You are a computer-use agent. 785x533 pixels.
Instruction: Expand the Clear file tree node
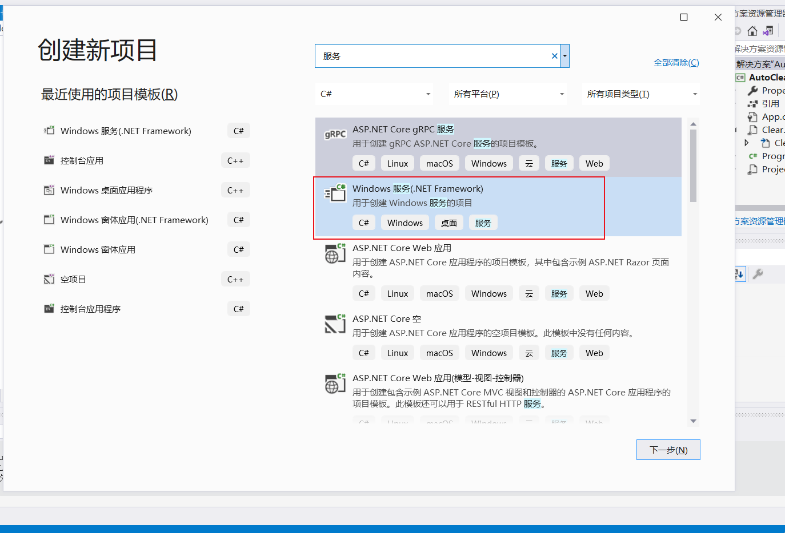click(x=747, y=143)
